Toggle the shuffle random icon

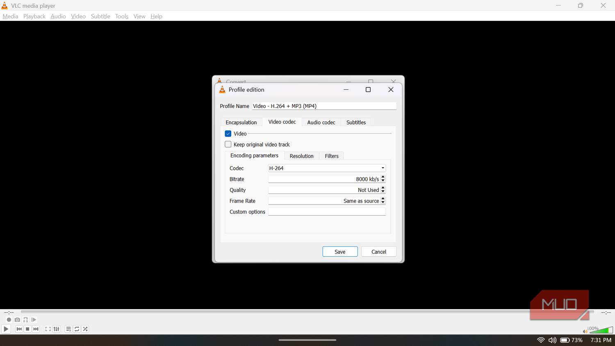point(85,329)
